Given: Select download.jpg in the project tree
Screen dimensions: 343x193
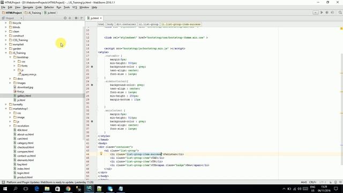Looking at the screenshot, I should (25, 87).
